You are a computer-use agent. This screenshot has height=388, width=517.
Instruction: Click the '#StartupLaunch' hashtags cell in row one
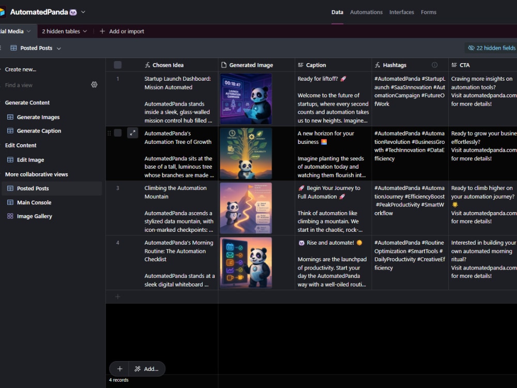coord(410,99)
